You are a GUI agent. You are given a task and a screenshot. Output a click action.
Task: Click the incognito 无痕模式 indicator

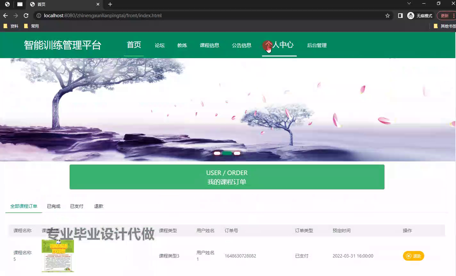[x=420, y=15]
